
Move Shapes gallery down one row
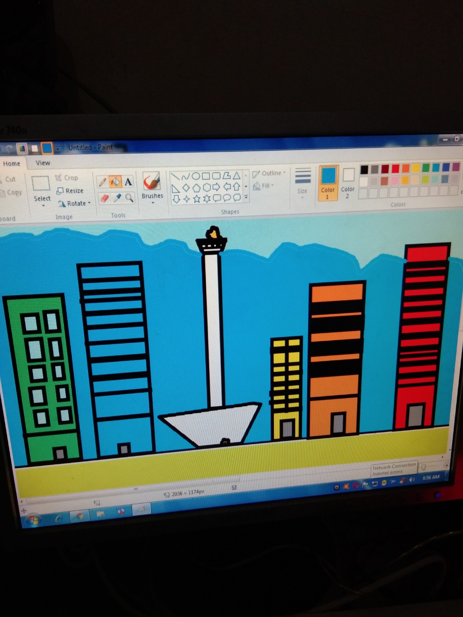coord(246,186)
